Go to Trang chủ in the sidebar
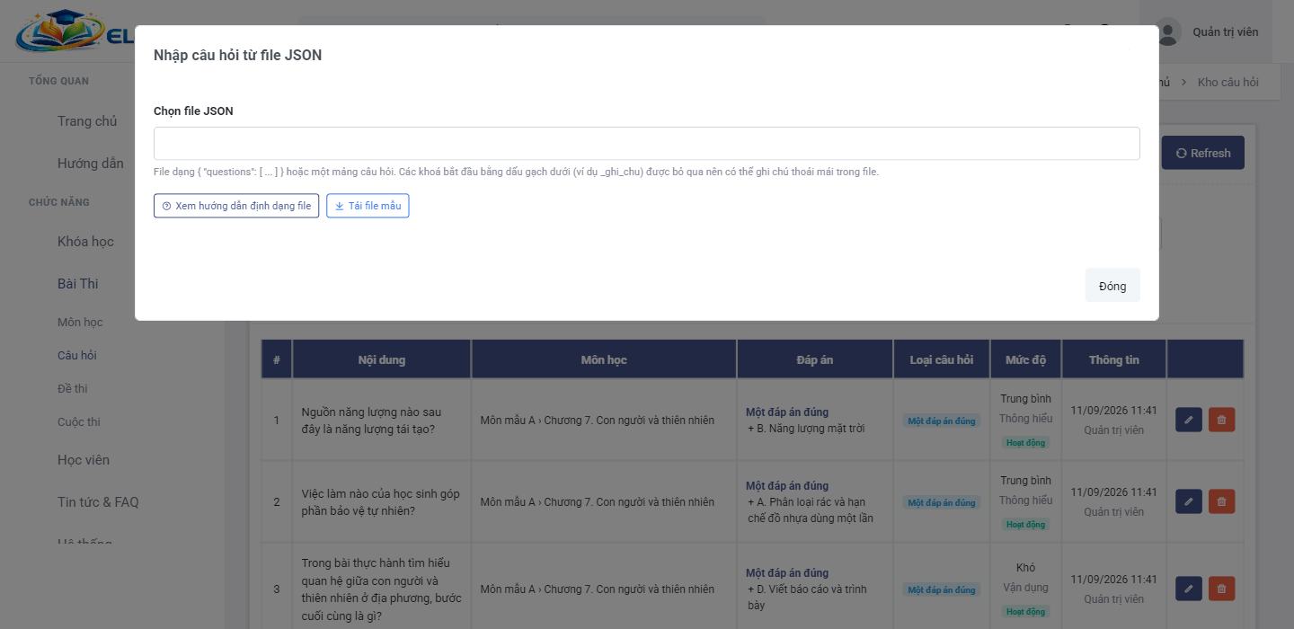The height and width of the screenshot is (629, 1294). (87, 121)
